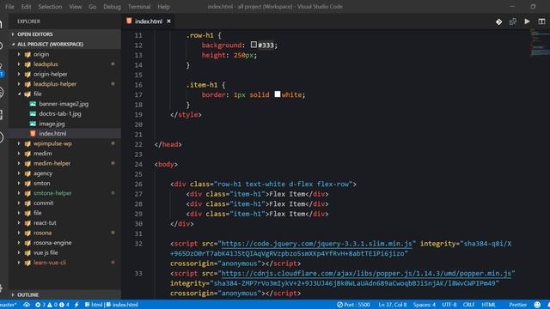
Task: Expand the leadsplus folder
Action: click(x=46, y=64)
